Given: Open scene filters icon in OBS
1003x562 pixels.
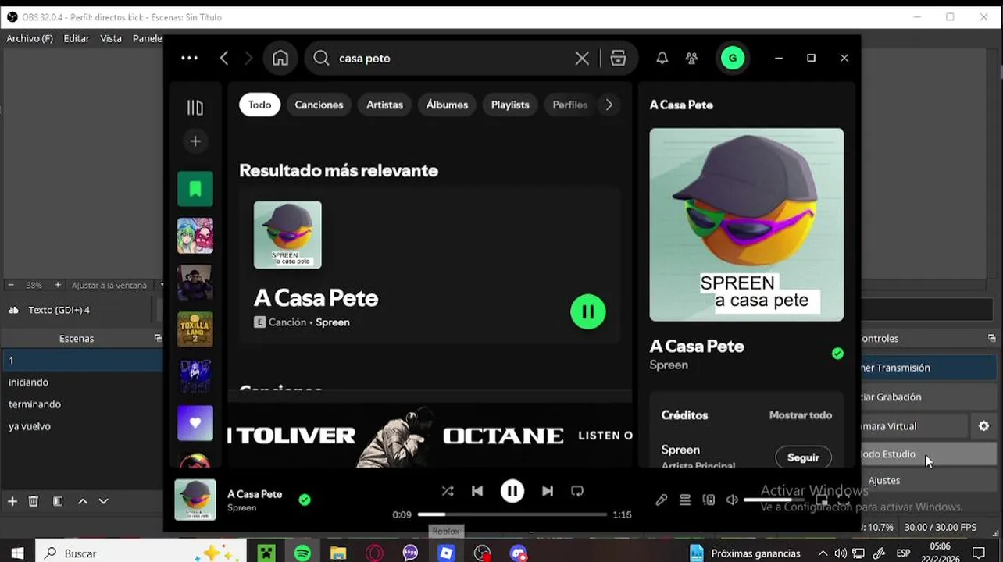Looking at the screenshot, I should tap(58, 501).
